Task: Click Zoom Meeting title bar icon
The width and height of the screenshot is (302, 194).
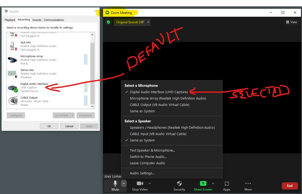Action: (x=107, y=12)
